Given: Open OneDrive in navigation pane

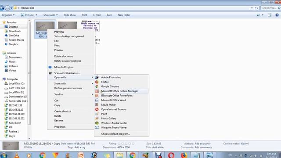Looking at the screenshot, I should tap(14, 36).
